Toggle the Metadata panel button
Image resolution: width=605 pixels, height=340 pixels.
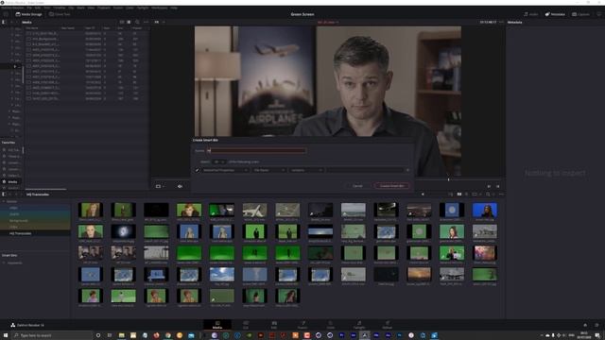[555, 14]
